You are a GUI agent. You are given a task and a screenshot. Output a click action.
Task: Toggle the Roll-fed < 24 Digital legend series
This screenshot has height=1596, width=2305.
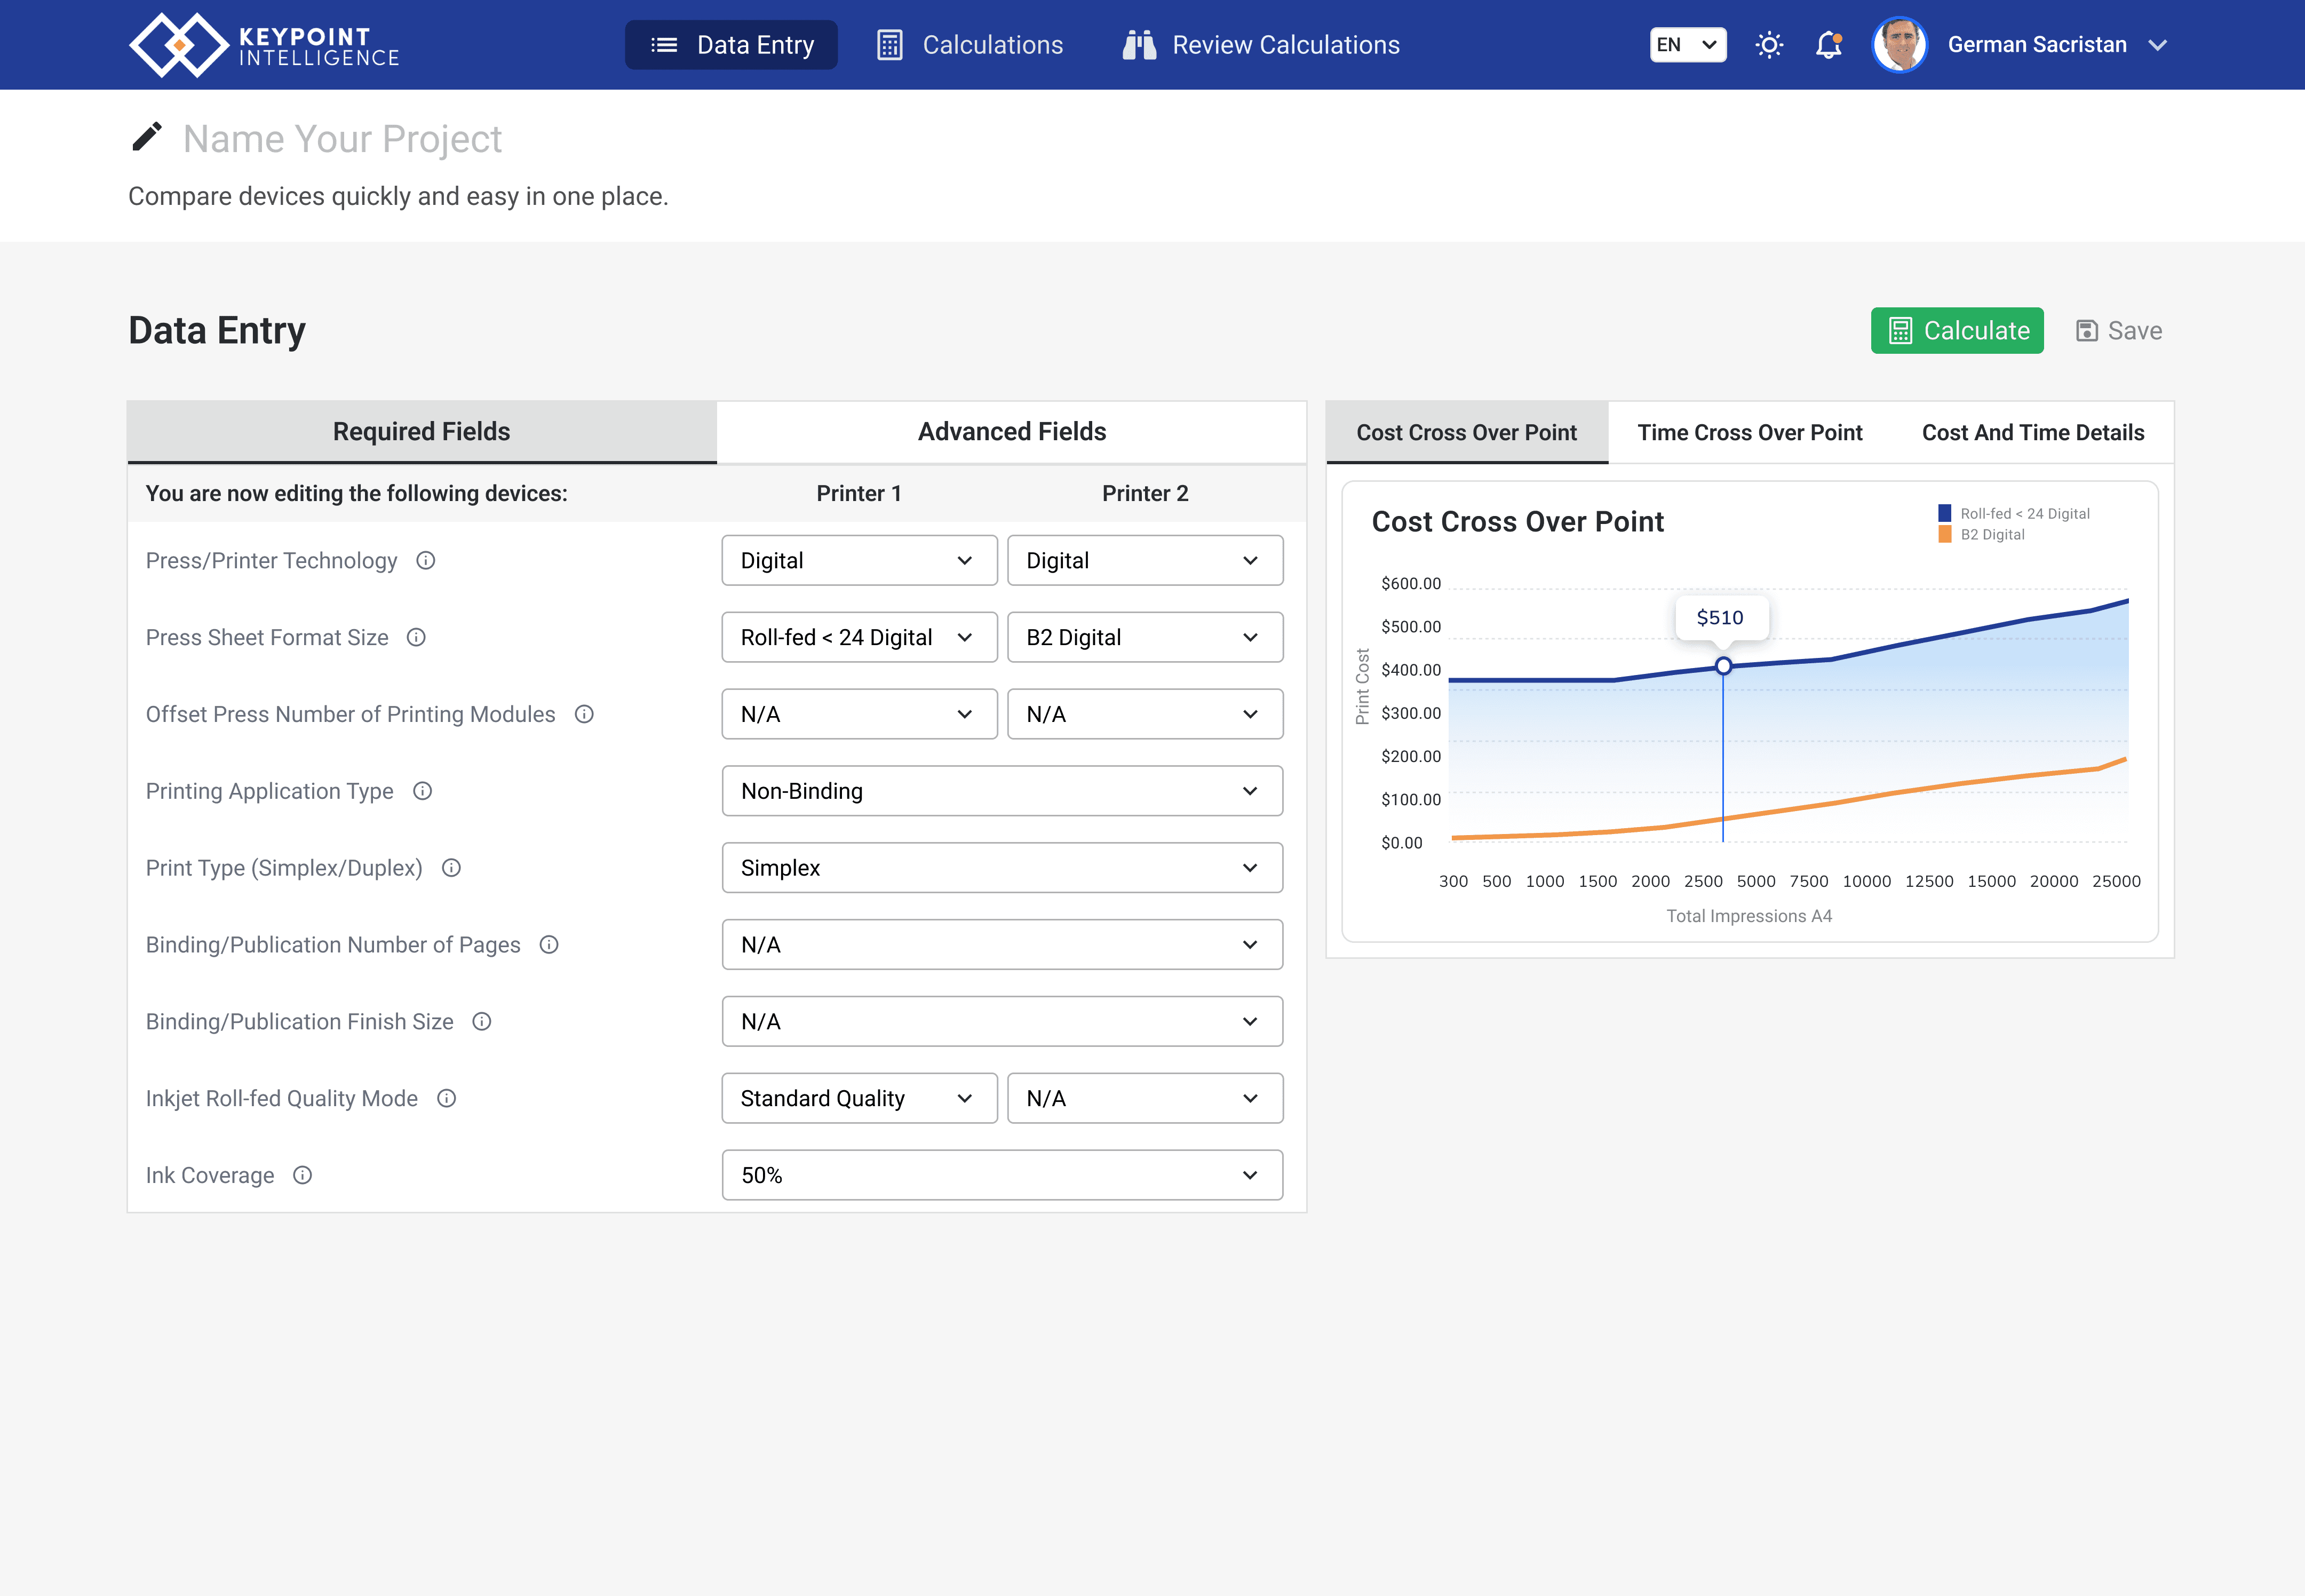2014,513
